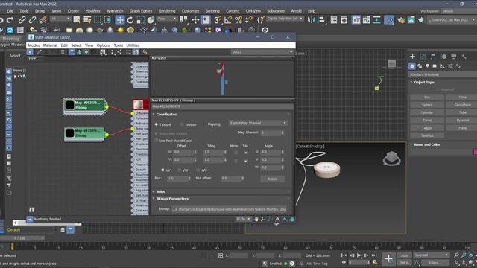Select Lights category in Create panel
This screenshot has height=268, width=477.
(427, 66)
